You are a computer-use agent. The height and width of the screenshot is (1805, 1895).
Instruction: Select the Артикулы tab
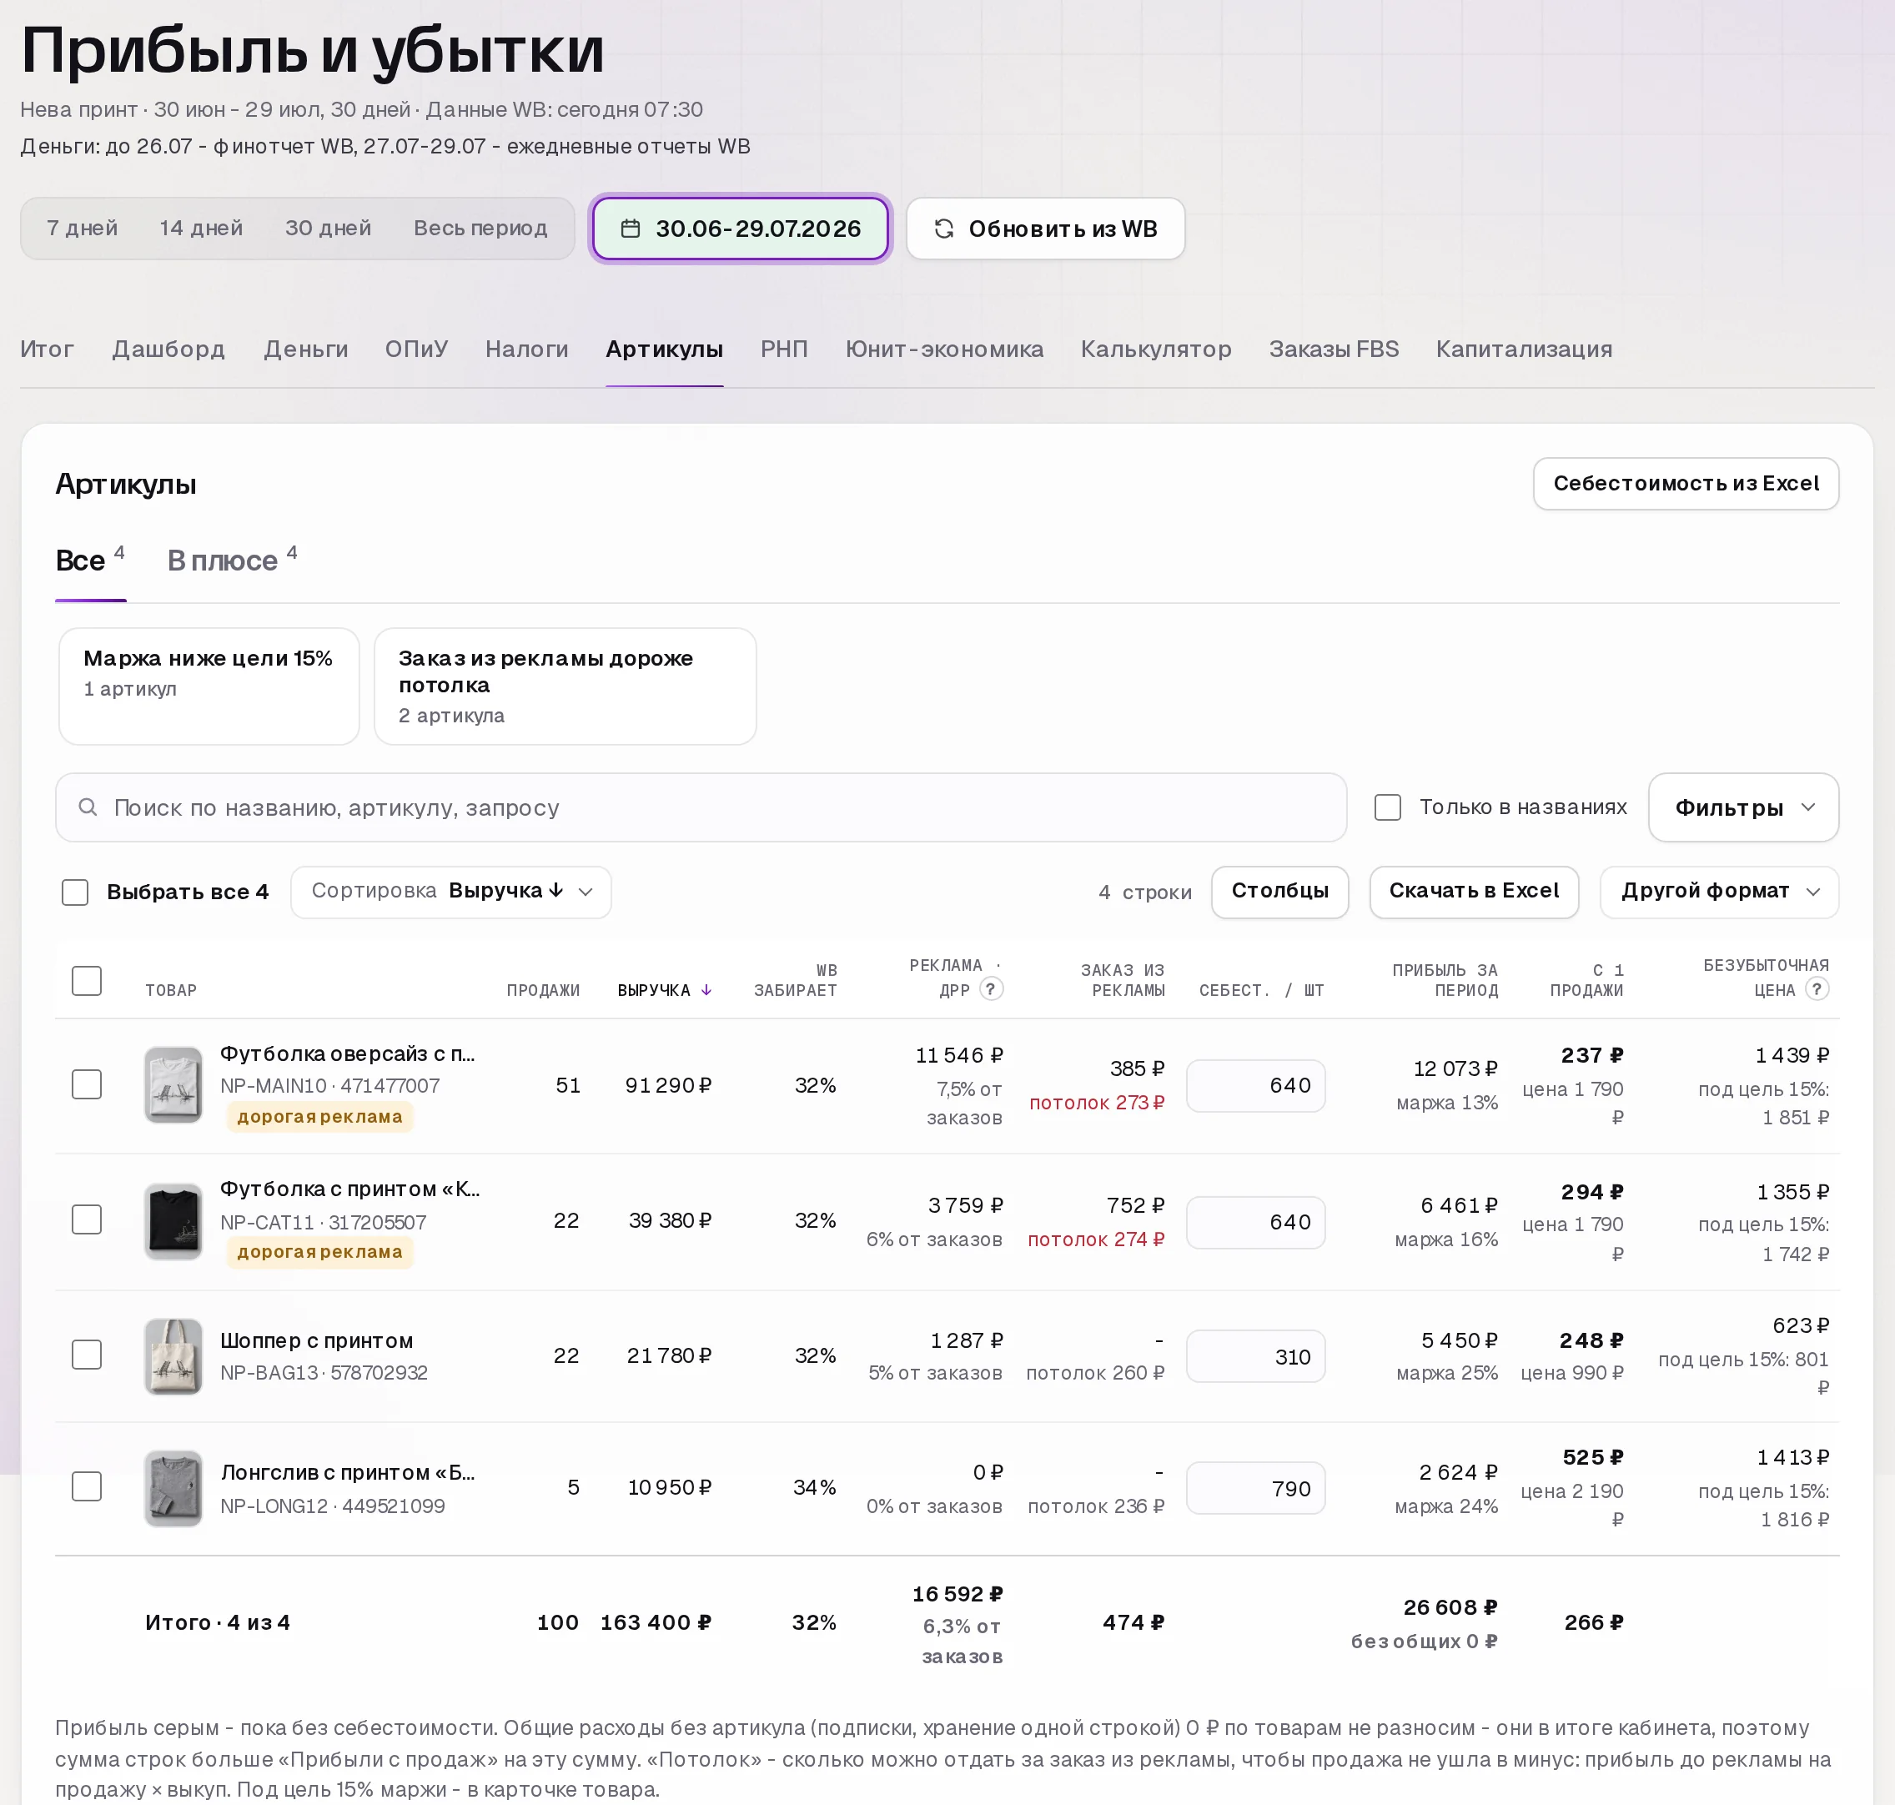665,349
